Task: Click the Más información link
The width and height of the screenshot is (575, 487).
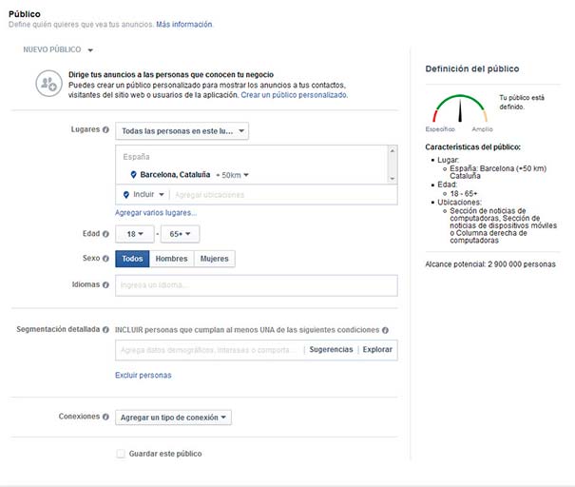Action: (x=184, y=24)
